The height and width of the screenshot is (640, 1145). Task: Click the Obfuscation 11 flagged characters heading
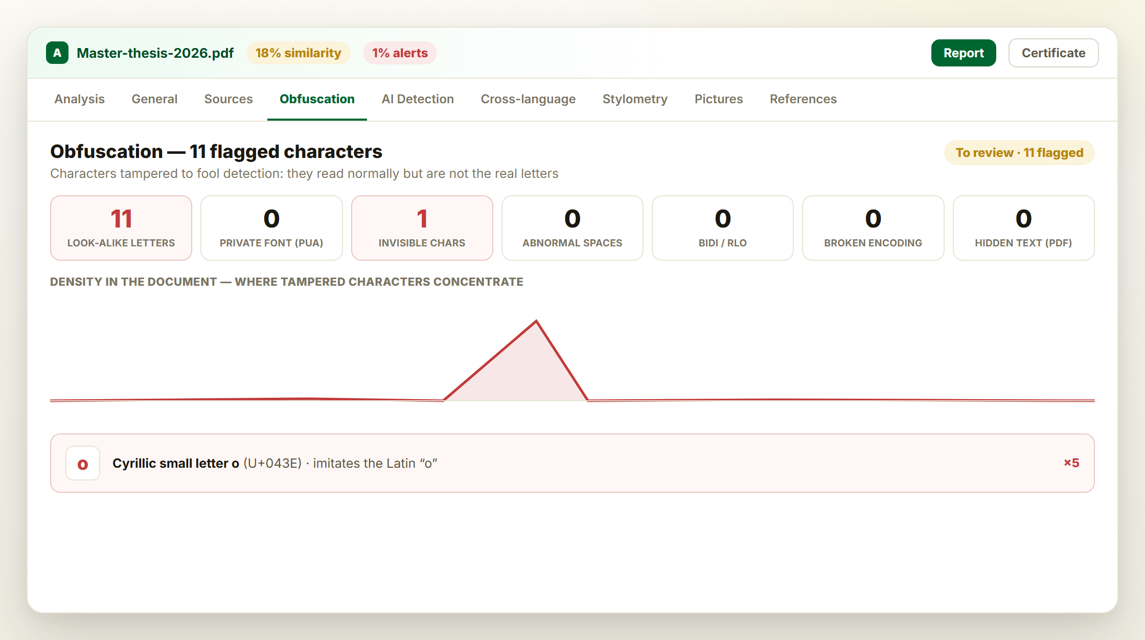pos(216,152)
